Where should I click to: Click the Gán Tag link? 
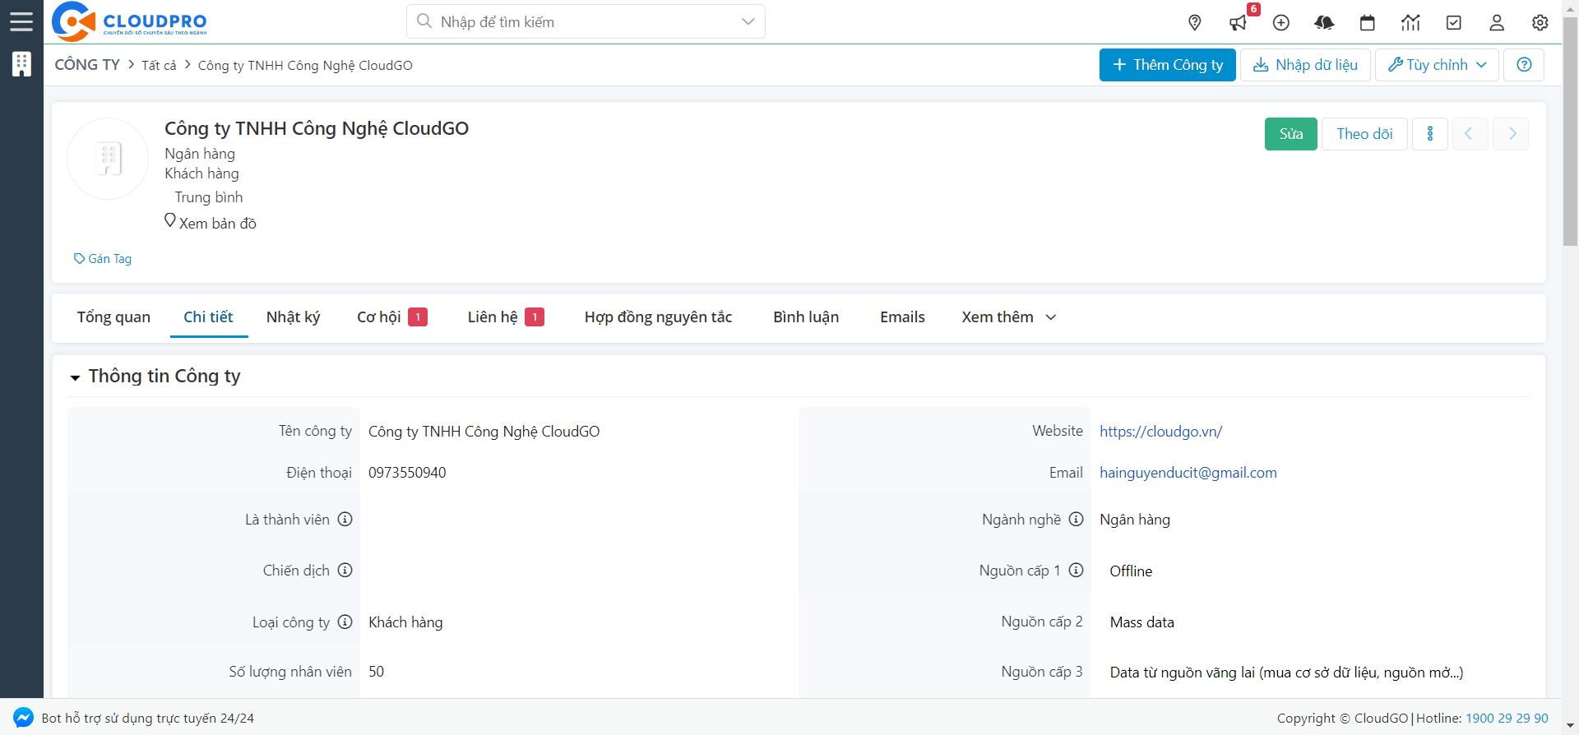point(102,259)
